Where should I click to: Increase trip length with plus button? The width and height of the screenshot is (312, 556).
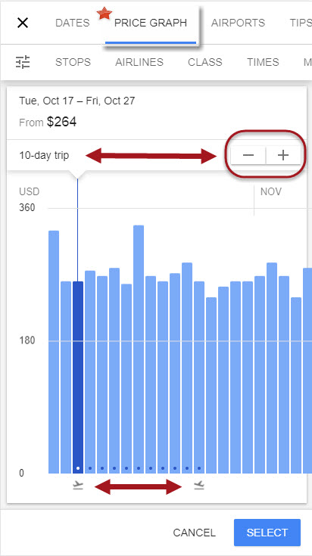point(283,155)
